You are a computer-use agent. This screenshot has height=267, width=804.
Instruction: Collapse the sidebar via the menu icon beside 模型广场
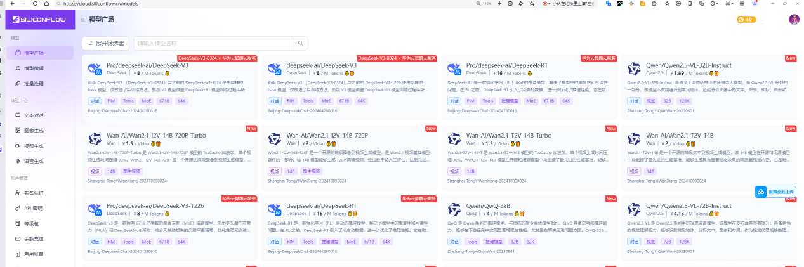(83, 20)
